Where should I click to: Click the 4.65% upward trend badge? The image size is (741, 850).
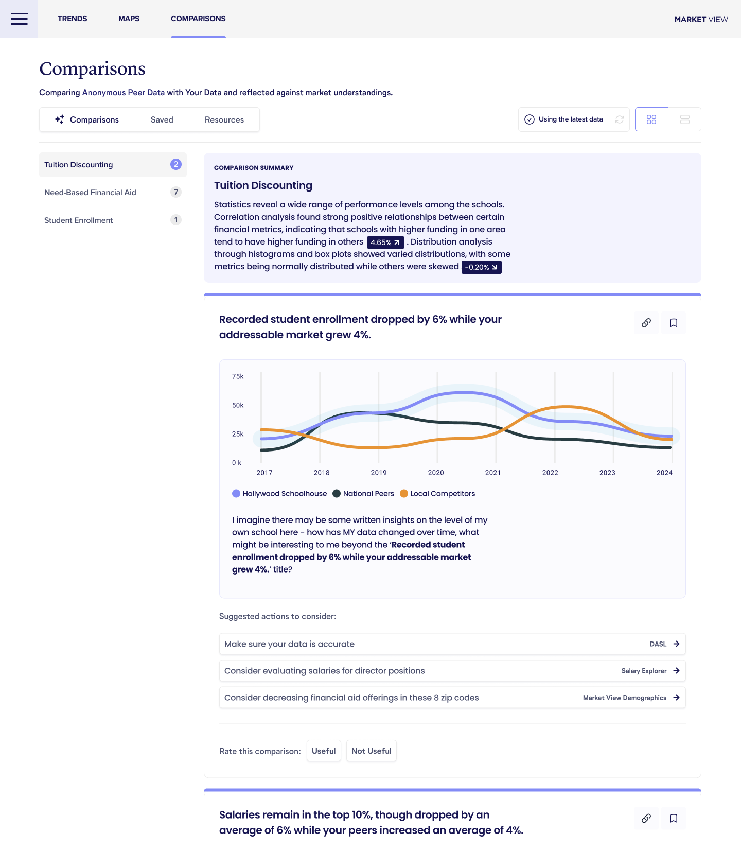click(385, 242)
